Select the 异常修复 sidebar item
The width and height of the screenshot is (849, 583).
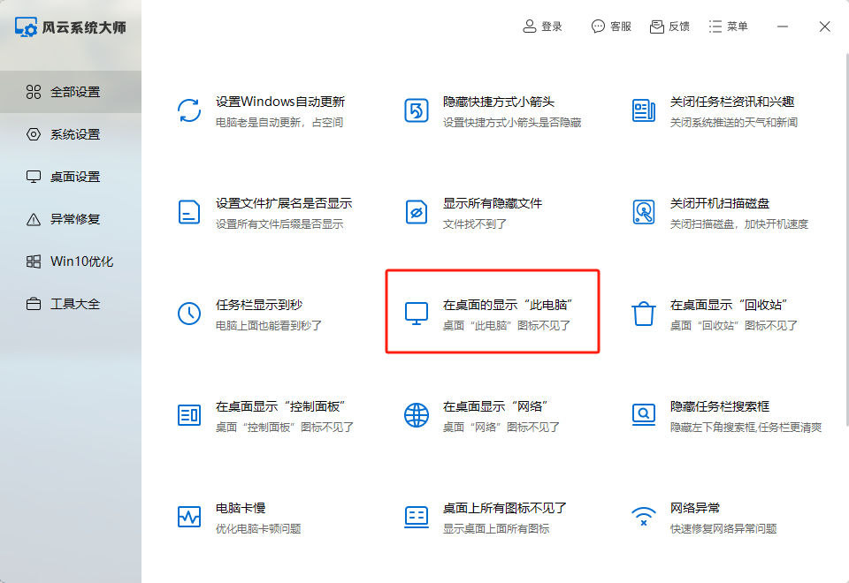click(71, 219)
